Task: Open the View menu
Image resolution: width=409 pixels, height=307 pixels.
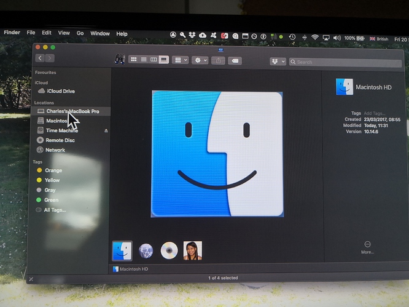Action: coord(64,33)
